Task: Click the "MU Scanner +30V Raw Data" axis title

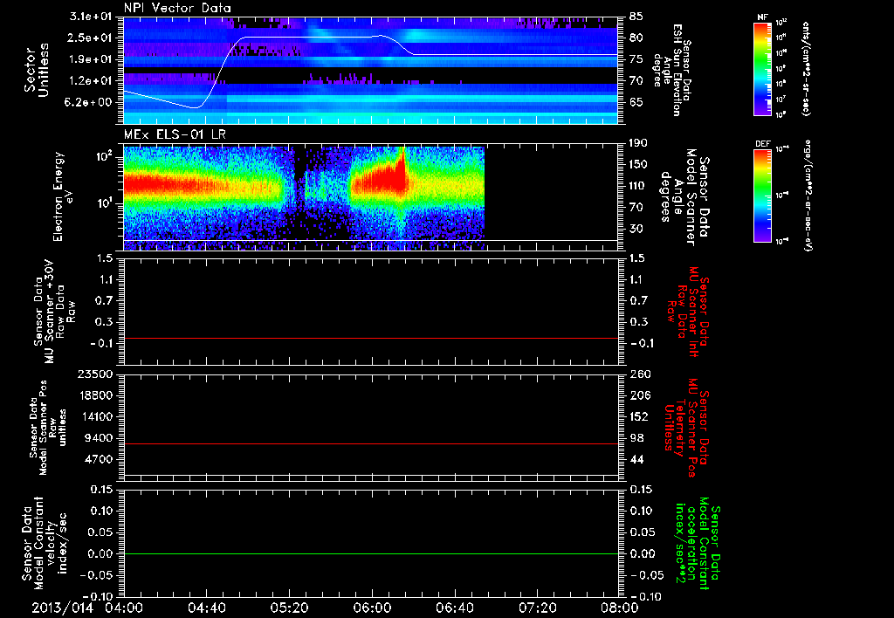Action: click(55, 312)
